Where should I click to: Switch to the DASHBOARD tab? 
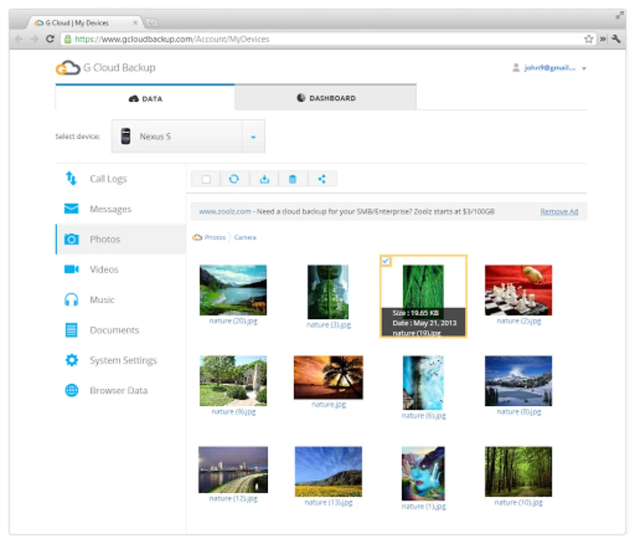point(325,98)
